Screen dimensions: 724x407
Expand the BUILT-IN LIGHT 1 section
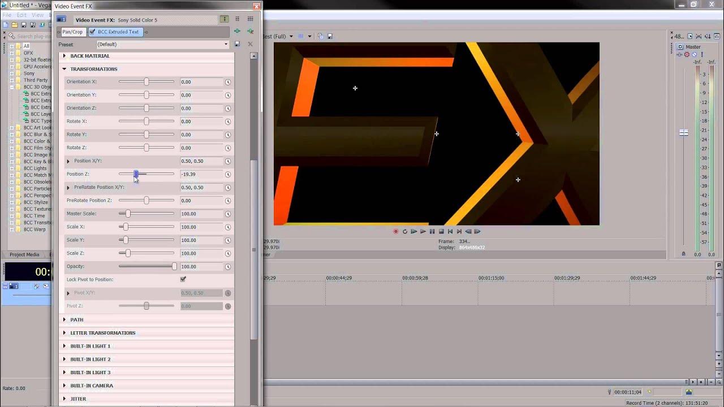(64, 346)
